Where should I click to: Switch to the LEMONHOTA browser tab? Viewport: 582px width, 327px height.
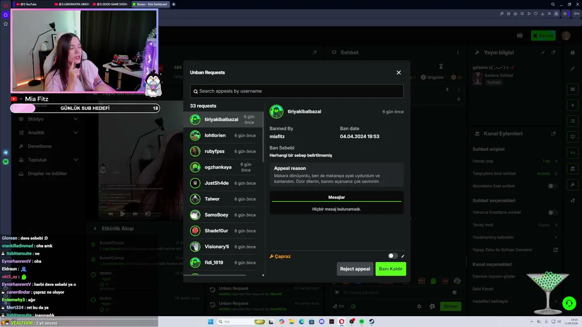point(72,4)
